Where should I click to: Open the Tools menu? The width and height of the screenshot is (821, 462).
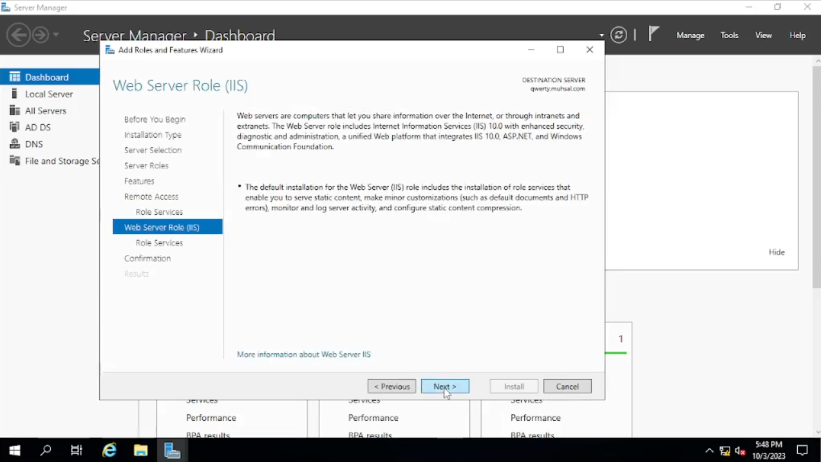click(729, 35)
